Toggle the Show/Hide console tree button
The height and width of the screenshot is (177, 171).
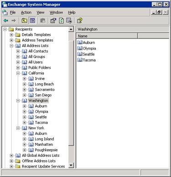click(32, 21)
